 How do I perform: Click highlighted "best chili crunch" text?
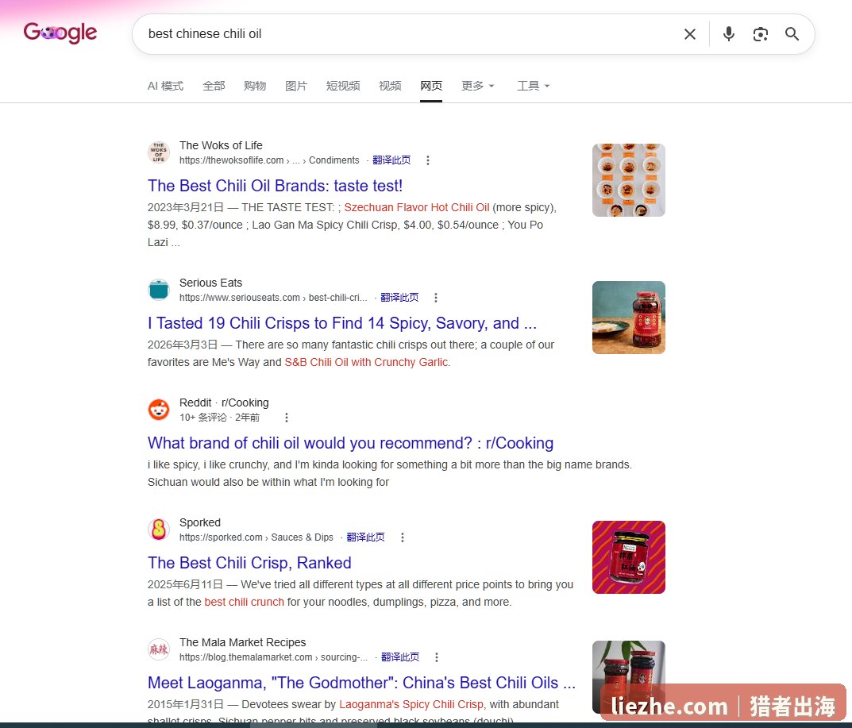244,602
